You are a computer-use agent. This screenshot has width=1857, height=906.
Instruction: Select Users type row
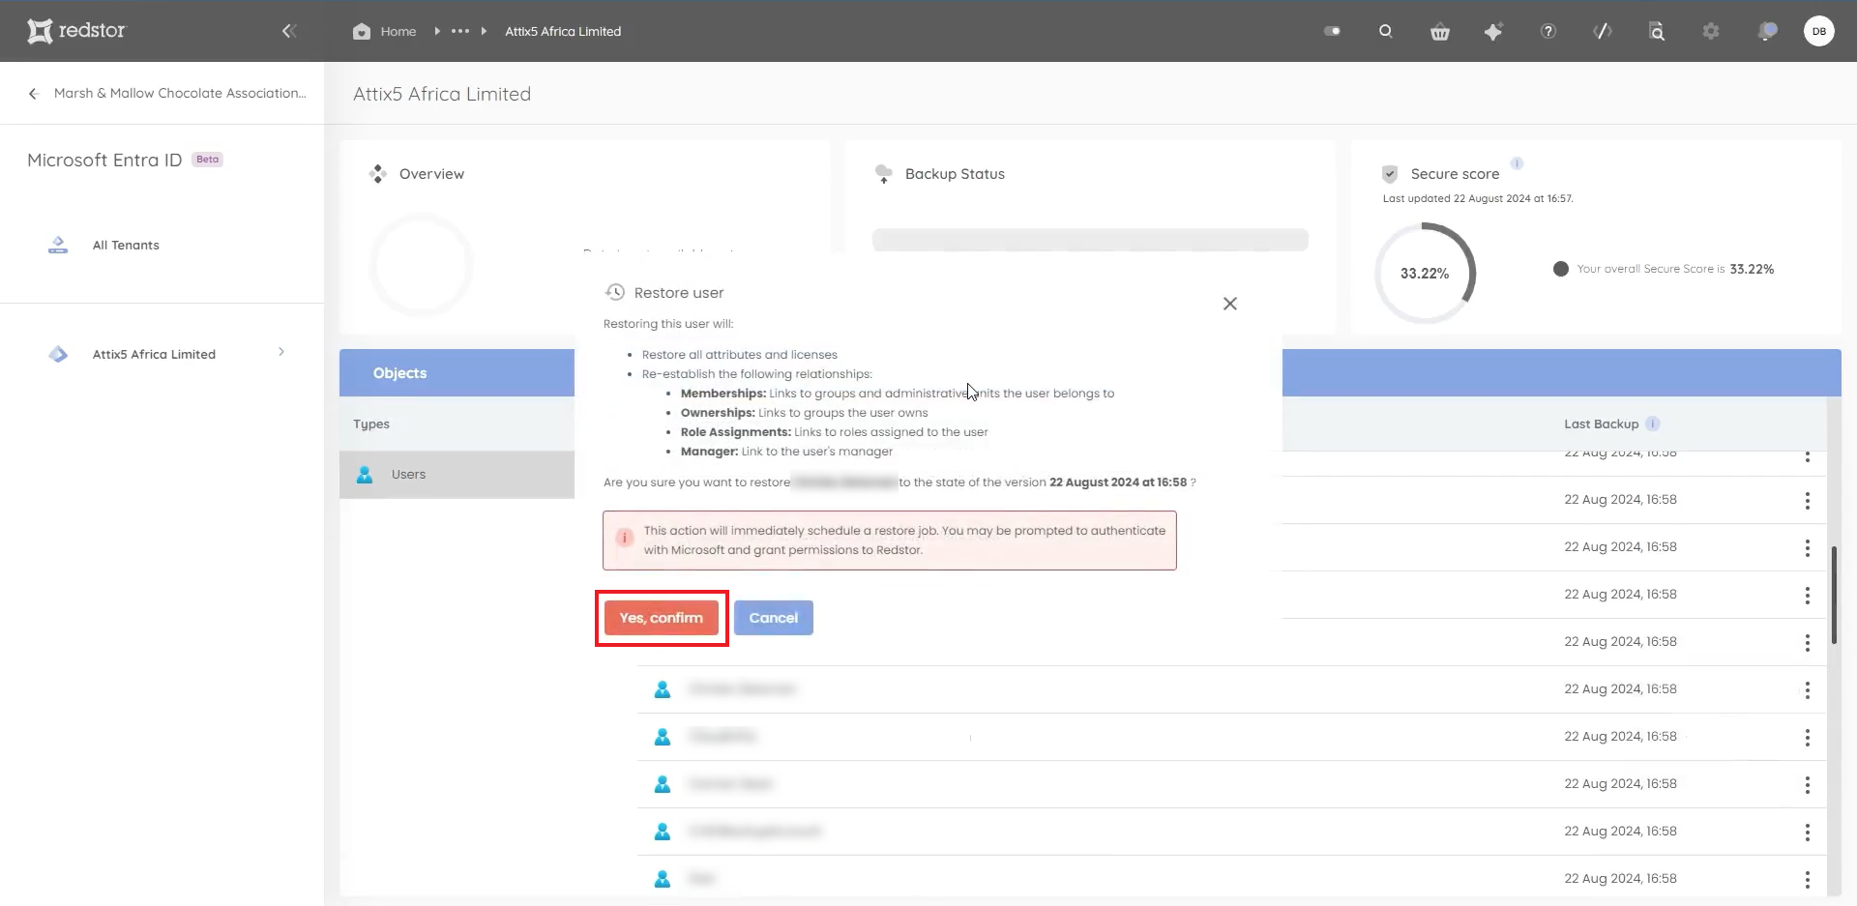point(457,475)
